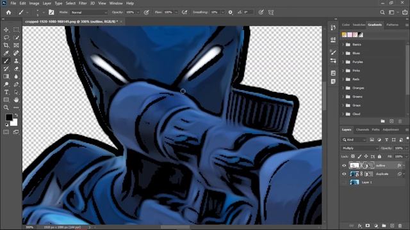Toggle pressure for opacity button

point(147,12)
